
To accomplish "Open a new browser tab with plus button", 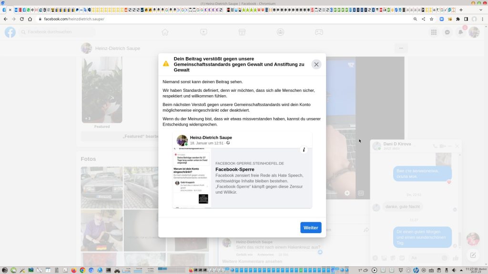I will (461, 10).
